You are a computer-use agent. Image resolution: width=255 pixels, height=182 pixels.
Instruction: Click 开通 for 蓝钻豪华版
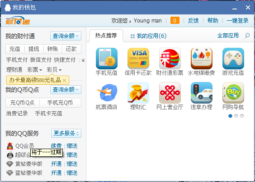pos(56,173)
